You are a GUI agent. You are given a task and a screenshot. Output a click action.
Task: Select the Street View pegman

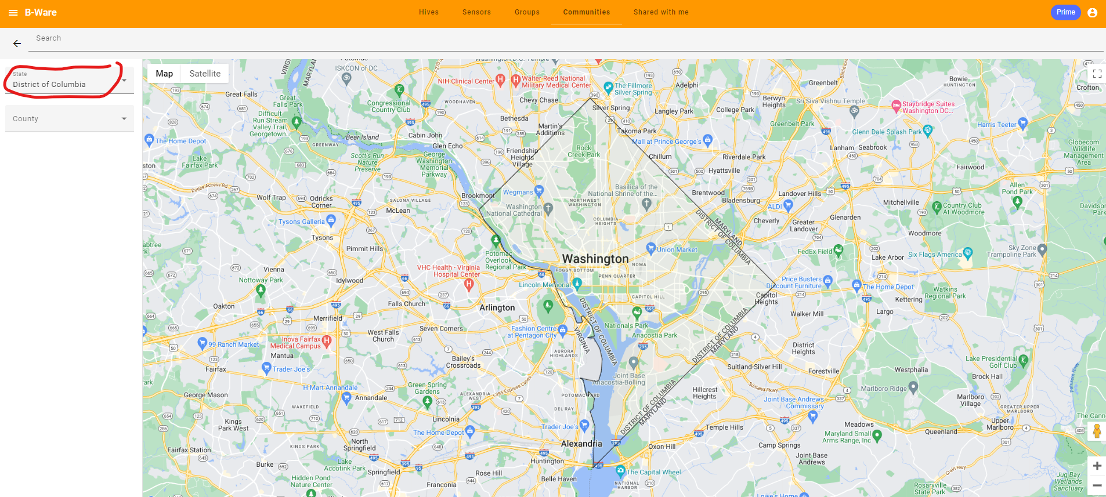coord(1097,431)
